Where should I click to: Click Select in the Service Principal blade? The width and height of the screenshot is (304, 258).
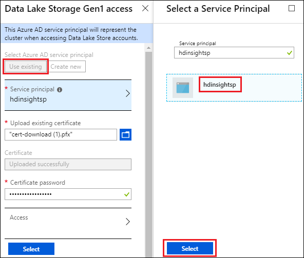[190, 248]
